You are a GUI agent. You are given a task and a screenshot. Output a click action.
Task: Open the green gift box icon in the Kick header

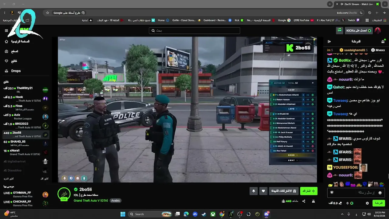click(339, 30)
